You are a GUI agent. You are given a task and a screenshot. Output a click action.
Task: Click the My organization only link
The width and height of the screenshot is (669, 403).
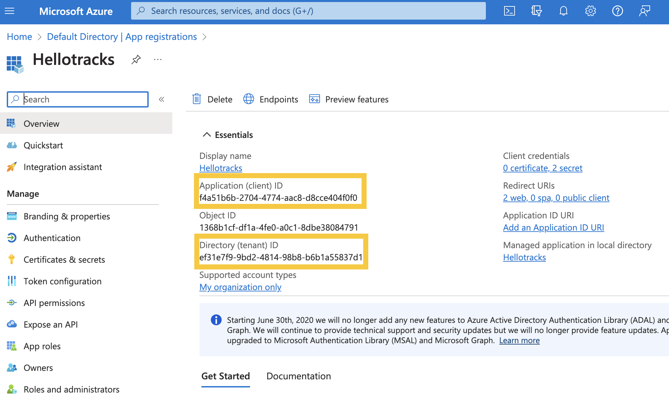[x=240, y=287]
